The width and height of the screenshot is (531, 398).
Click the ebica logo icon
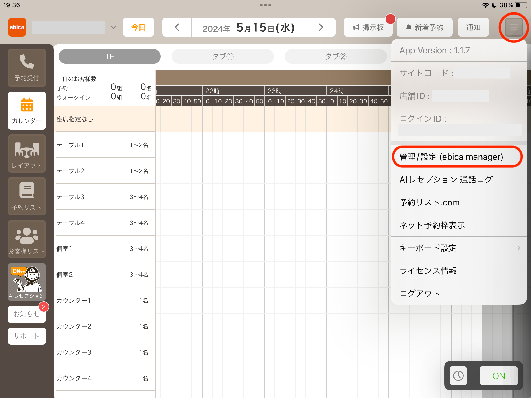click(x=17, y=27)
